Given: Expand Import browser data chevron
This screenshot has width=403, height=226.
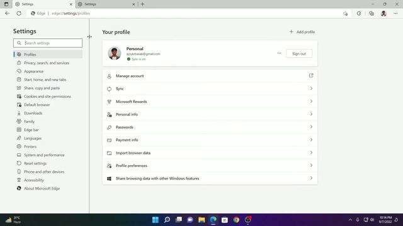Looking at the screenshot, I should click(x=311, y=153).
